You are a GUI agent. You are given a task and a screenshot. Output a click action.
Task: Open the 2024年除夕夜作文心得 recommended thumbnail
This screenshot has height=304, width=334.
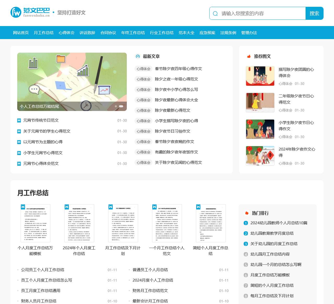click(260, 156)
